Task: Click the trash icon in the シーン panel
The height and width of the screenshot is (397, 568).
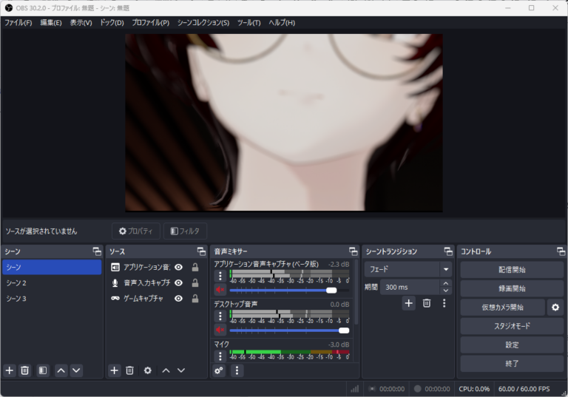Action: tap(24, 370)
